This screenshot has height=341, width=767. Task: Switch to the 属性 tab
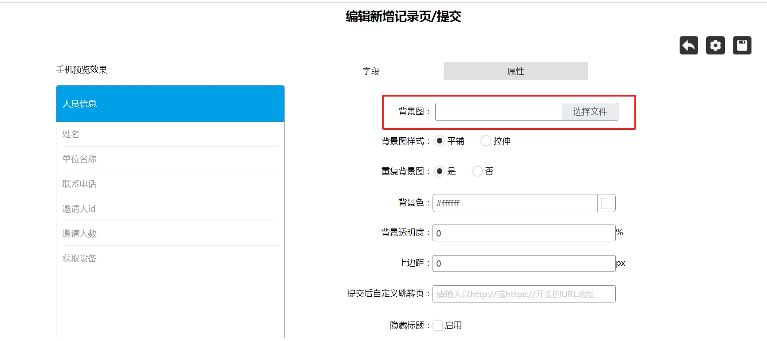515,71
